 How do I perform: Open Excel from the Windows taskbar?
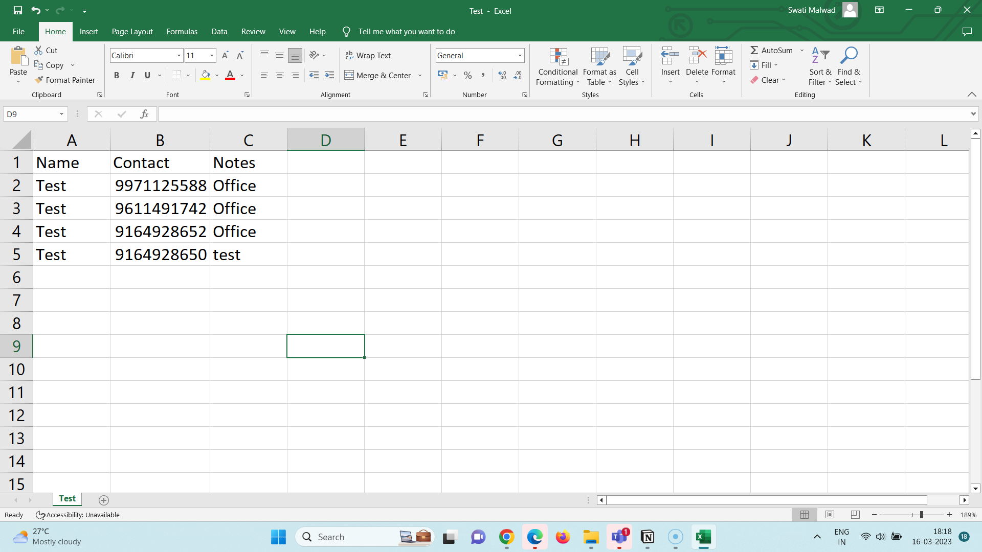703,537
